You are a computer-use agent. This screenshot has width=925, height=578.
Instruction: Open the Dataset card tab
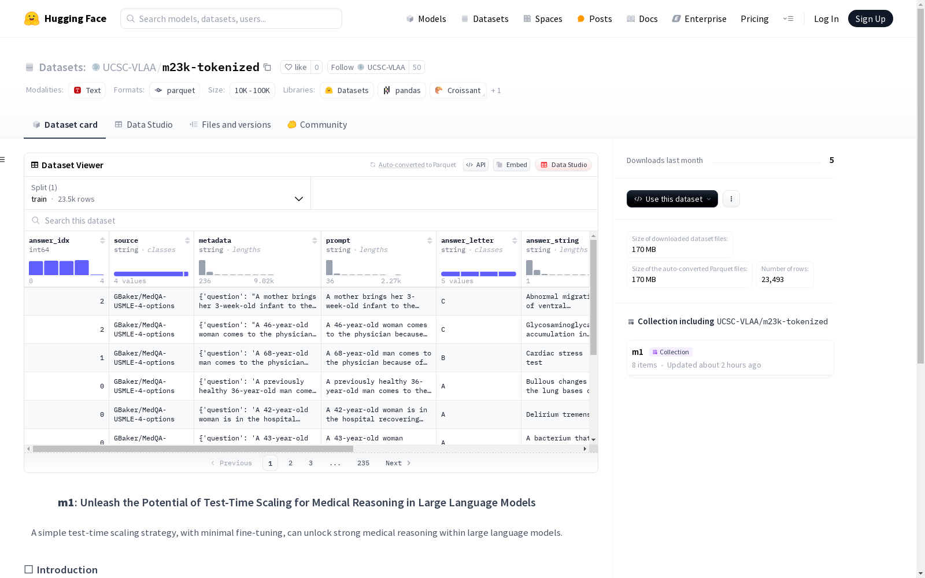pyautogui.click(x=65, y=125)
